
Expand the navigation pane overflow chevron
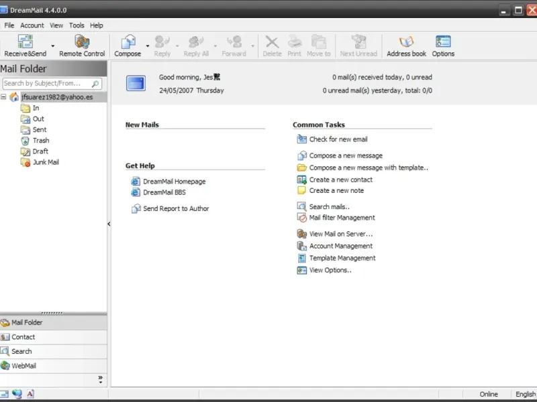[x=101, y=379]
